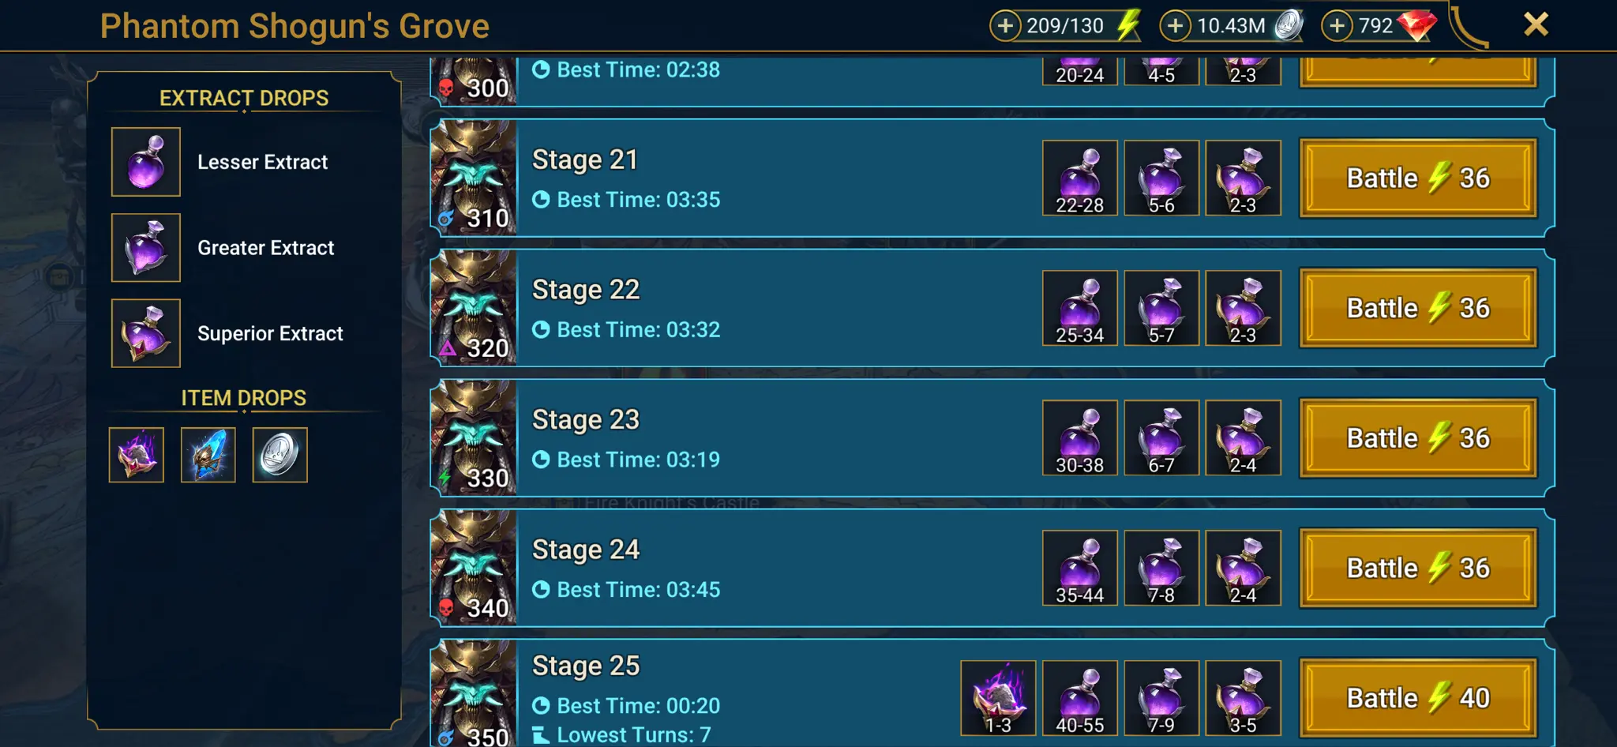Tap the Superior Extract potion icon
The height and width of the screenshot is (747, 1617).
click(x=146, y=333)
